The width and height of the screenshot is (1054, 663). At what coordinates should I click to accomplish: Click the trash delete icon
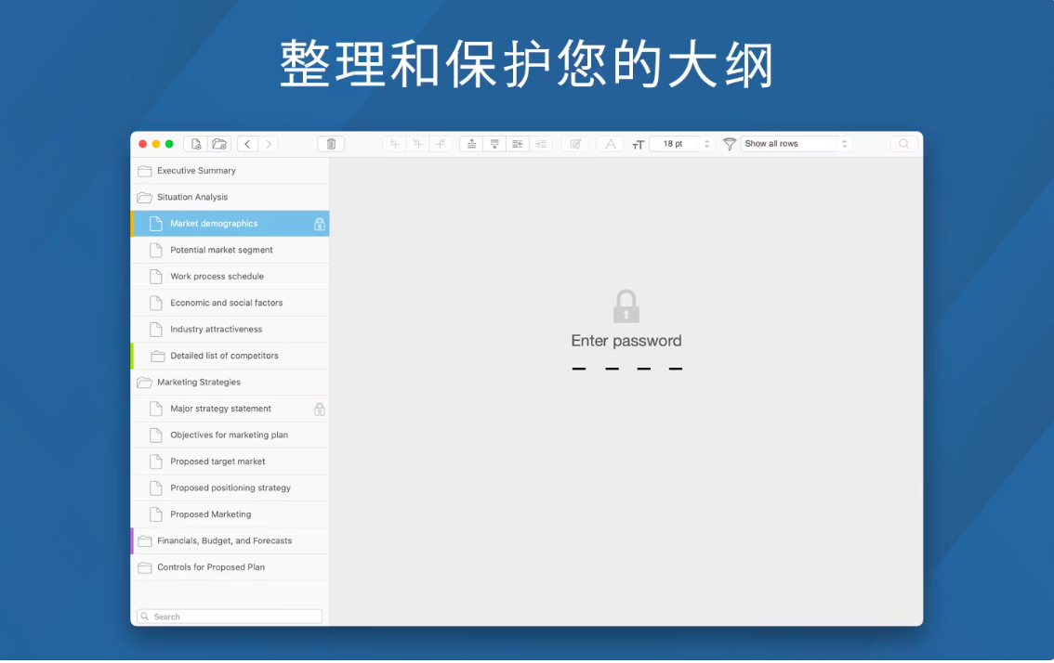tap(331, 144)
